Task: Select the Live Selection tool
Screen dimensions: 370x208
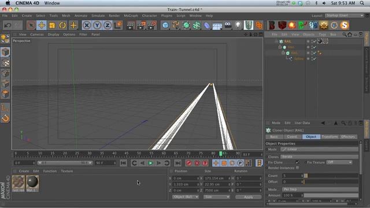Action: point(31,25)
